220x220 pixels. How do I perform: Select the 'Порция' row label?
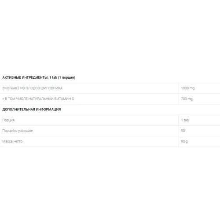(8, 120)
